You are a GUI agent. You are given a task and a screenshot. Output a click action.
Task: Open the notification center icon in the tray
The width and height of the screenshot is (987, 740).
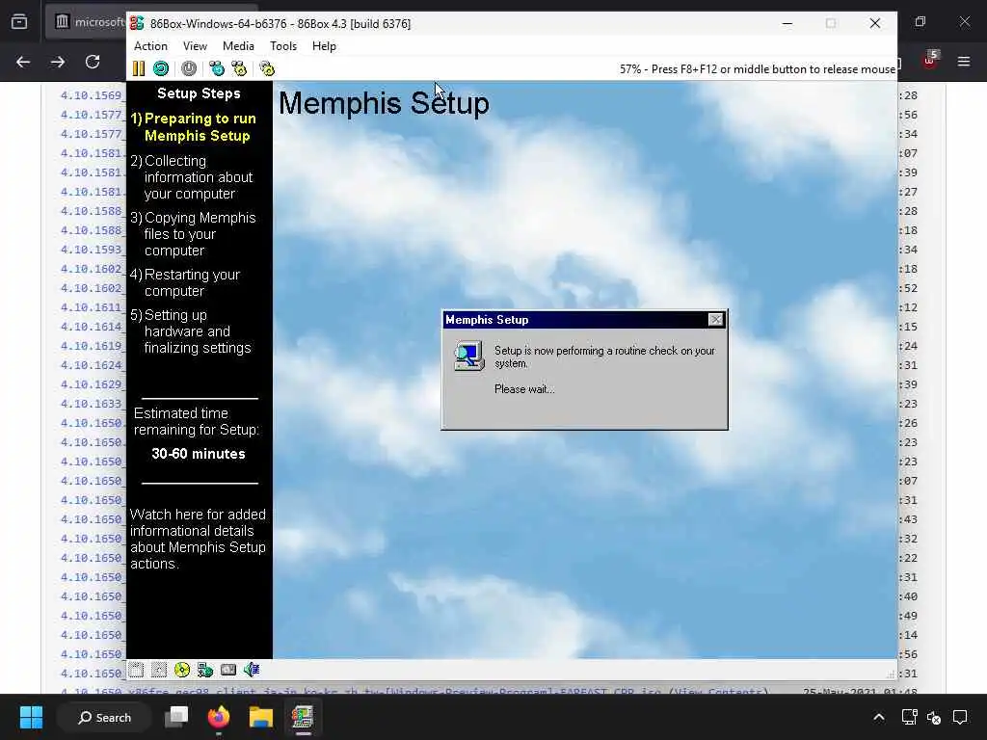click(960, 717)
